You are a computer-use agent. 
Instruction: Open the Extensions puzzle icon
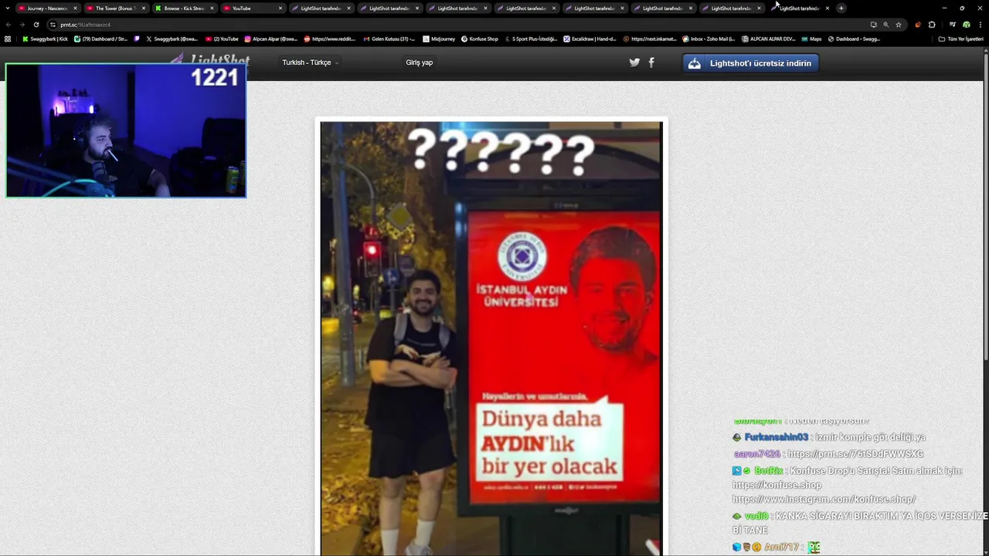coord(932,25)
